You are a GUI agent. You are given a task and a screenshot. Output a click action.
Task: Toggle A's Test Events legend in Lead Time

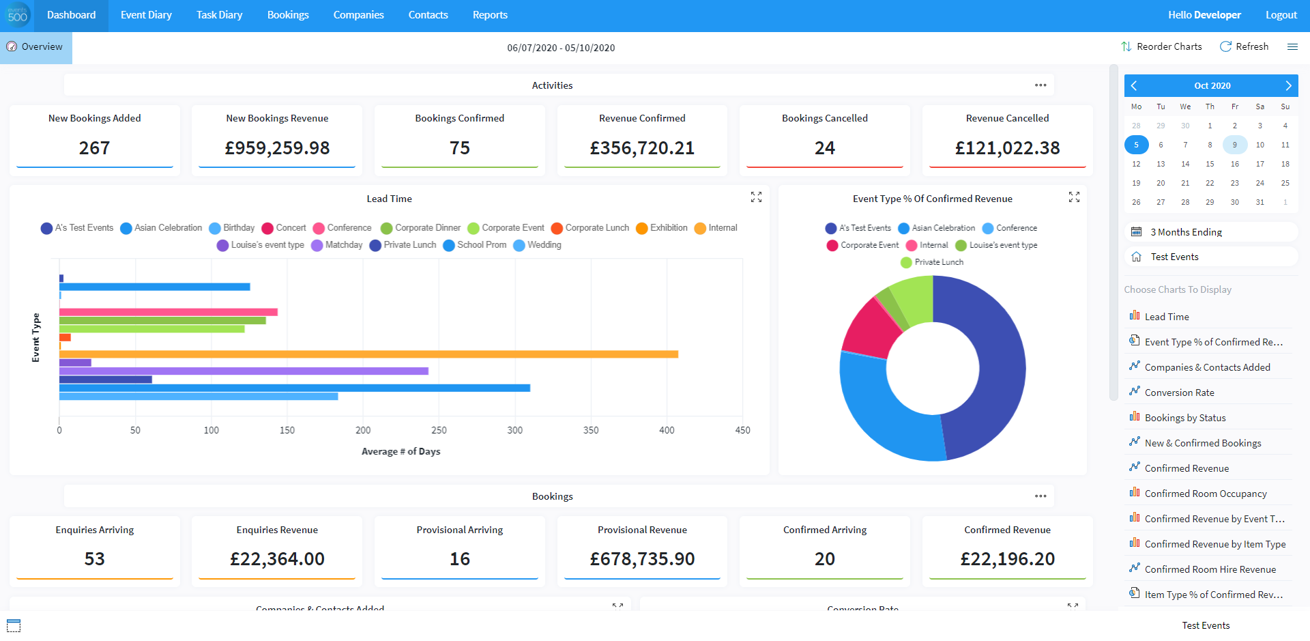[x=77, y=228]
